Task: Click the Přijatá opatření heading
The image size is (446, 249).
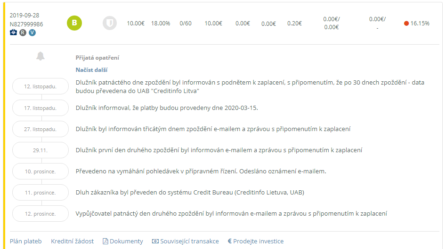Action: click(x=97, y=58)
